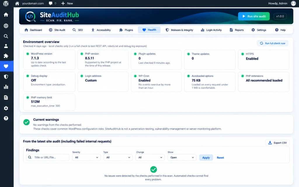Click the shield Malware sidebar icon
The height and width of the screenshot is (187, 299).
point(6,77)
